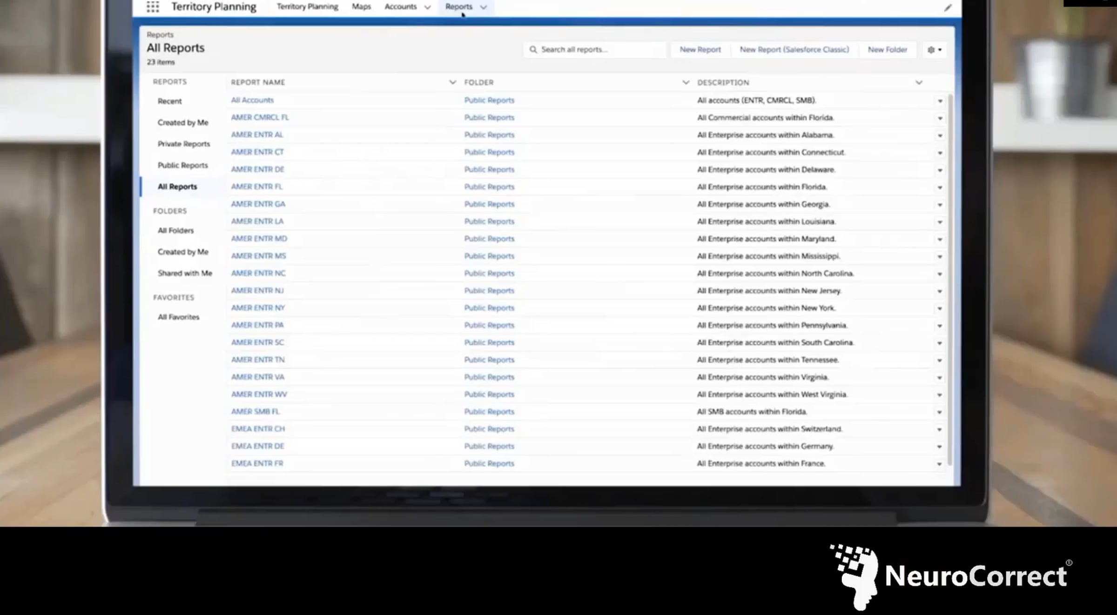Open the Description column menu chevron
The image size is (1117, 615).
click(919, 82)
